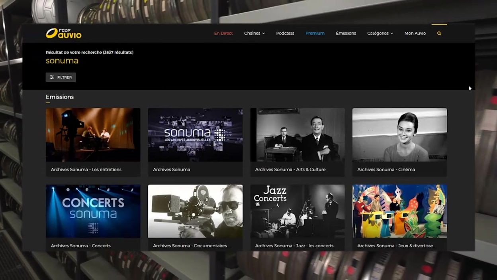The width and height of the screenshot is (497, 280).
Task: Select En Direct in the navigation
Action: (223, 33)
